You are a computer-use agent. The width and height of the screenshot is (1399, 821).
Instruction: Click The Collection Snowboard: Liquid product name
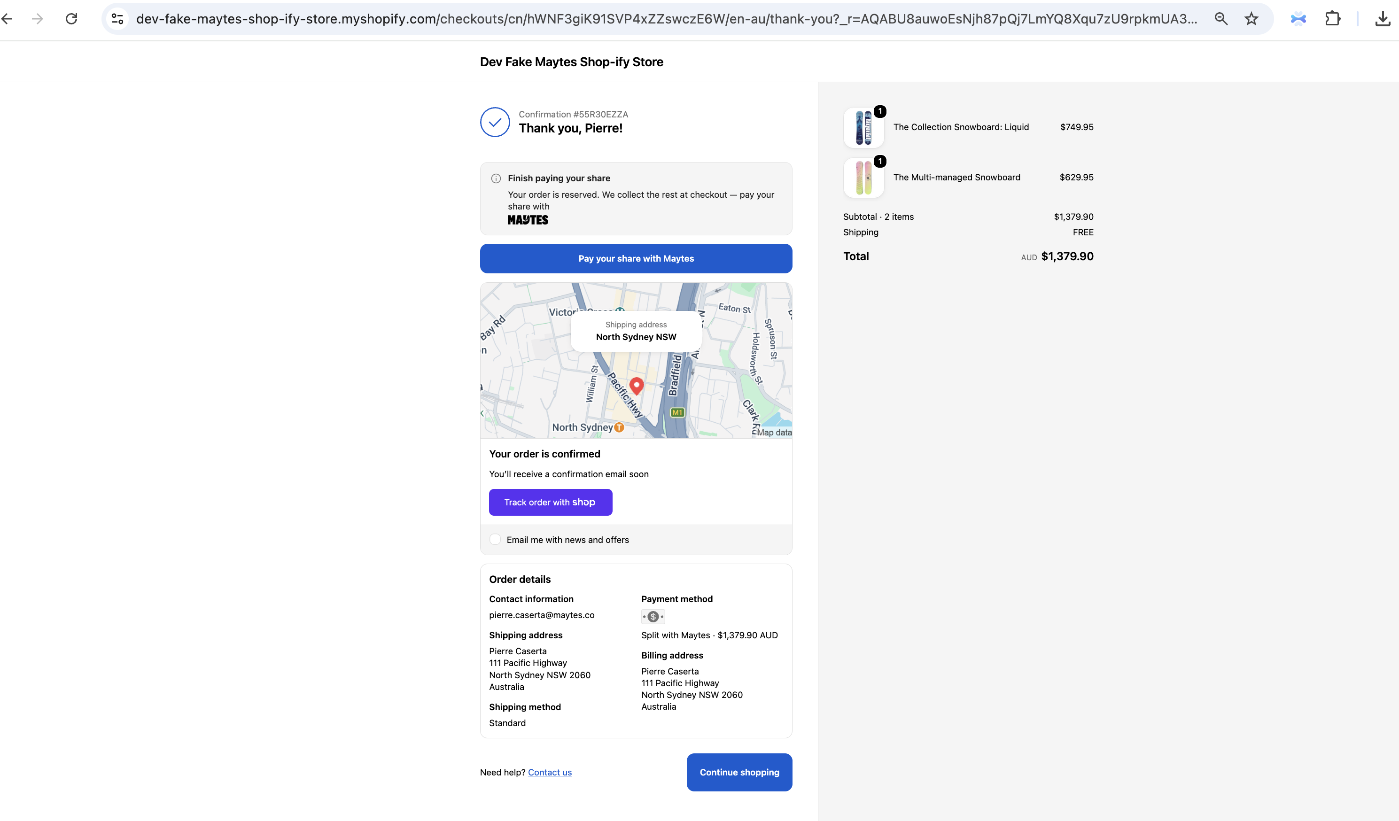point(961,127)
